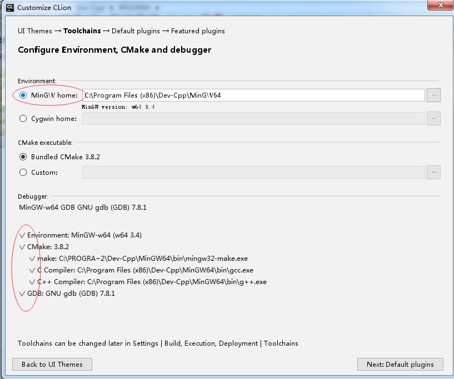
Task: Click the make path check mark icon
Action: [x=32, y=259]
